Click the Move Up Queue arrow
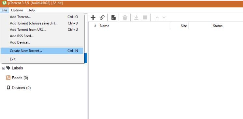This screenshot has height=119, width=243. click(157, 17)
